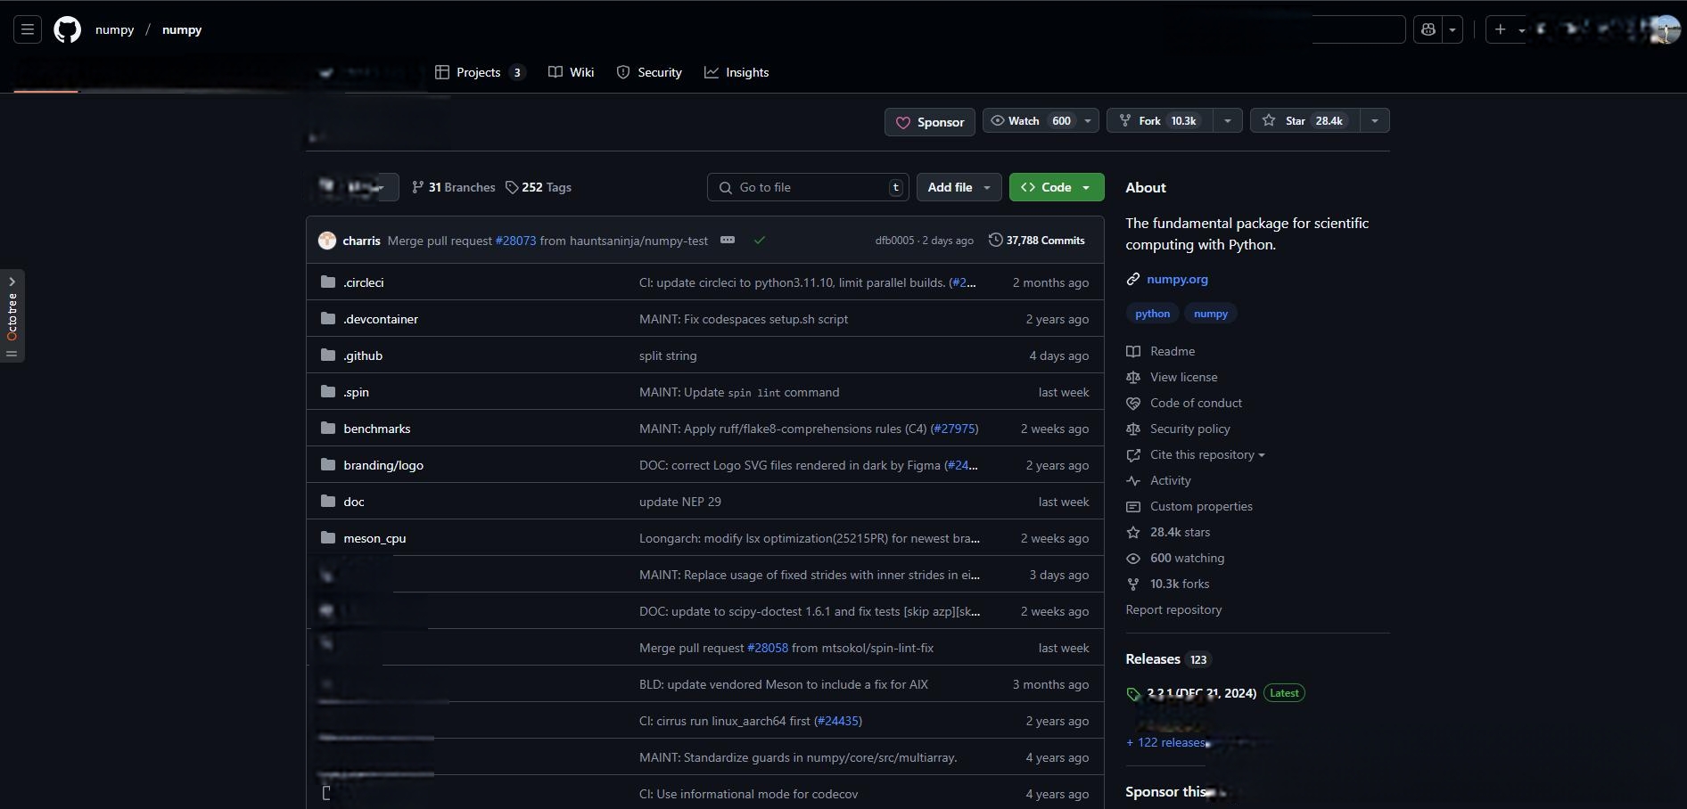
Task: Open the .circleci folder
Action: click(x=364, y=282)
